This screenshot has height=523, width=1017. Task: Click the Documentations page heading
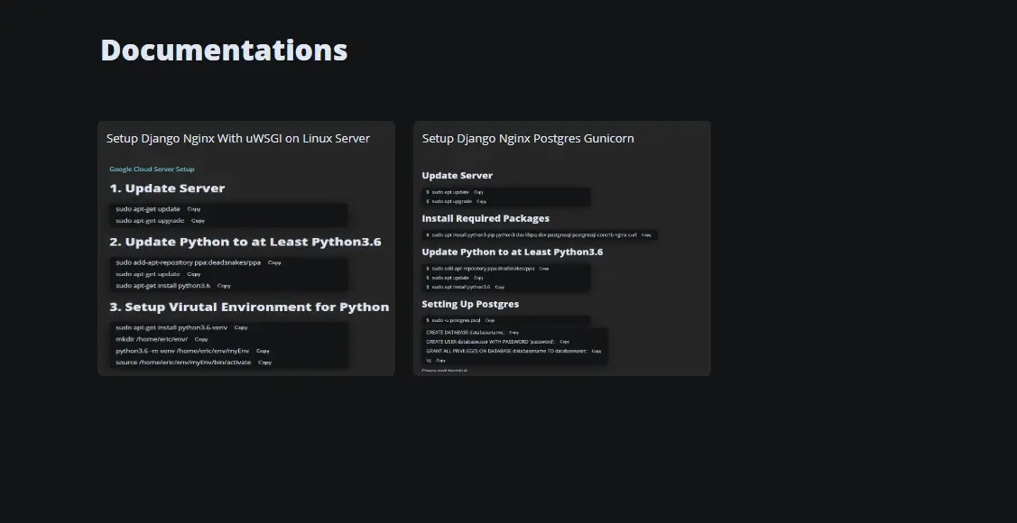coord(224,50)
